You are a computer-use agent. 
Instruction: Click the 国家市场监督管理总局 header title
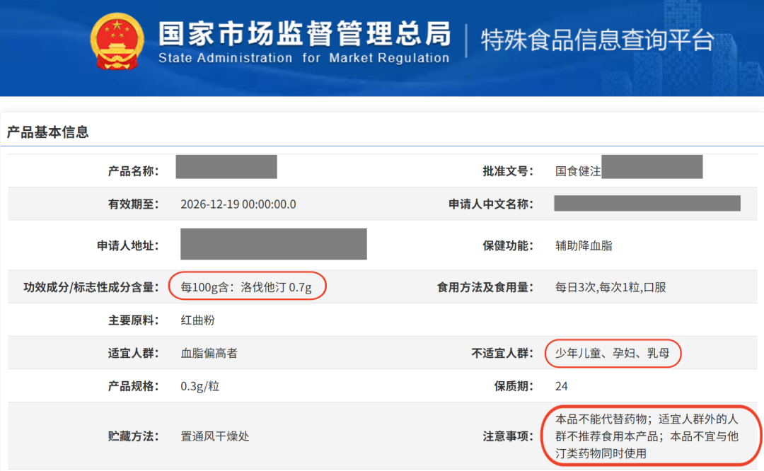coord(304,34)
